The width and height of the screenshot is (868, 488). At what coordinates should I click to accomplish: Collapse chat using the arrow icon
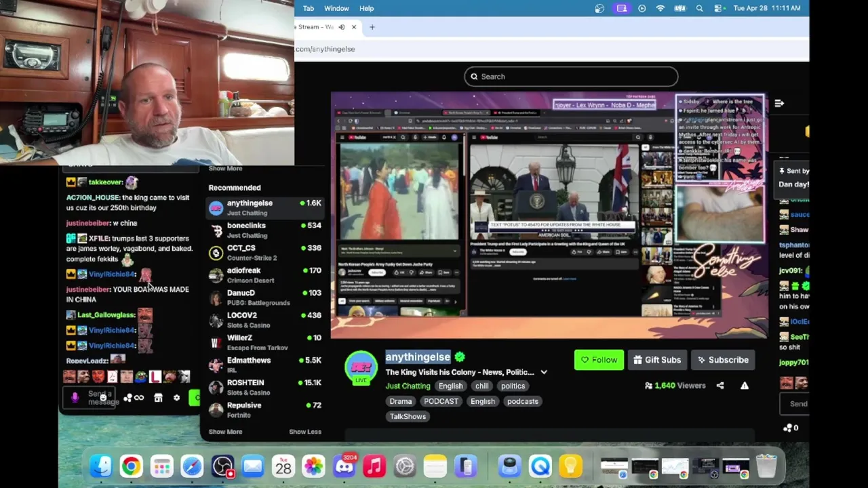[779, 103]
